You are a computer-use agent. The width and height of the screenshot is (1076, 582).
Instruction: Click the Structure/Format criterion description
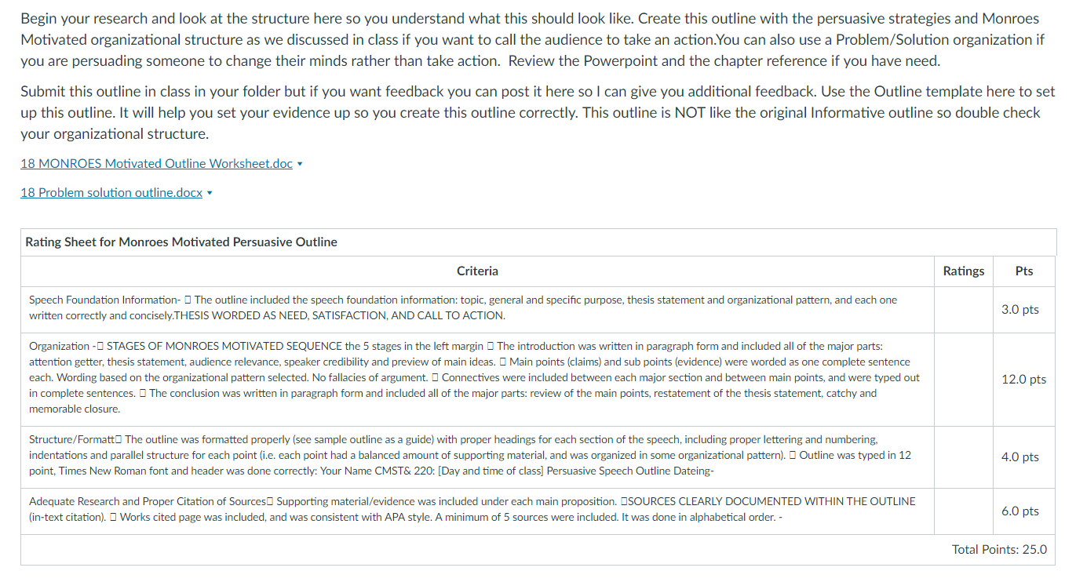tap(470, 456)
